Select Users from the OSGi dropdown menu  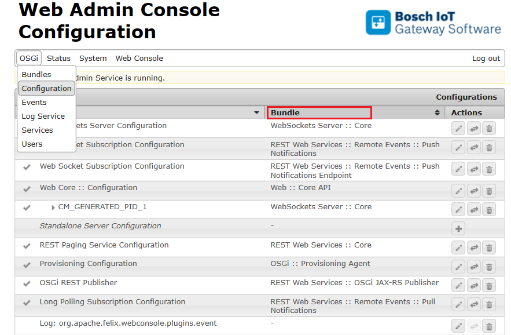[32, 144]
